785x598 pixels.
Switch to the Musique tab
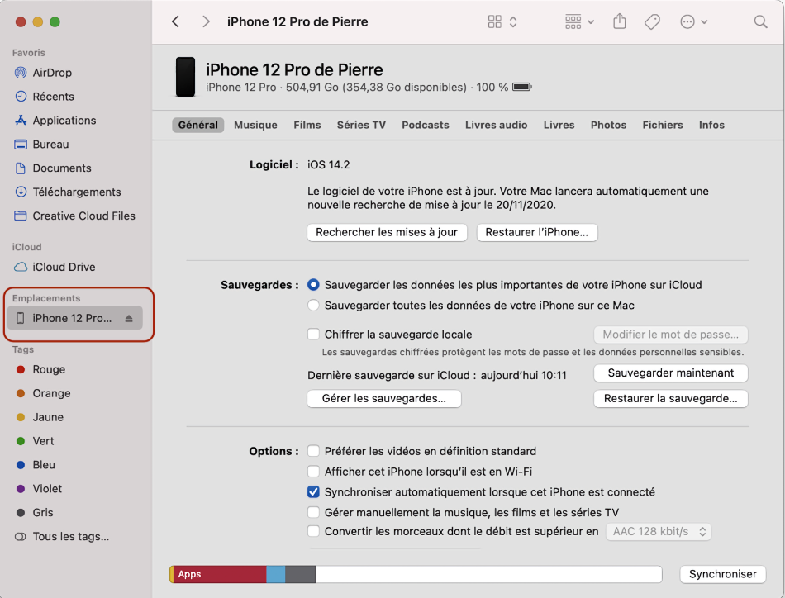click(x=255, y=125)
